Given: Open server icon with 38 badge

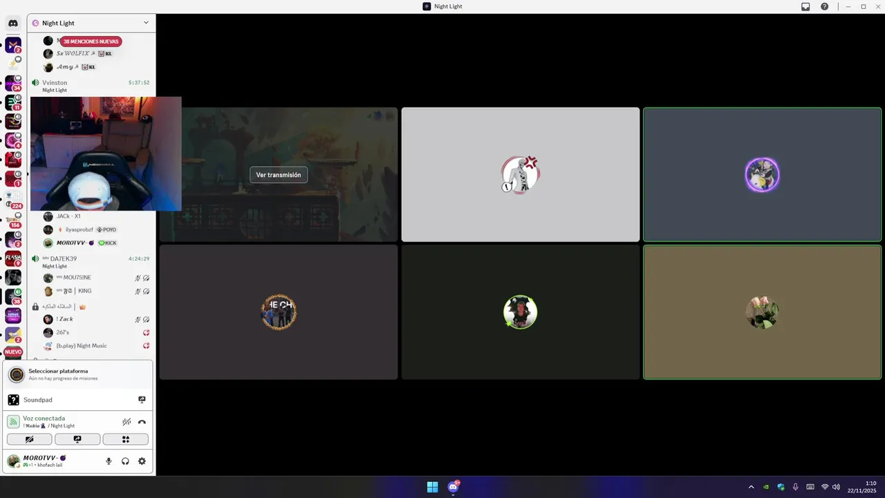Looking at the screenshot, I should point(13,297).
